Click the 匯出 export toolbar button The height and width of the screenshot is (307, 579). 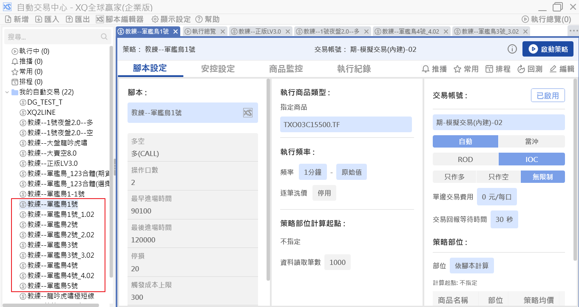pyautogui.click(x=78, y=19)
